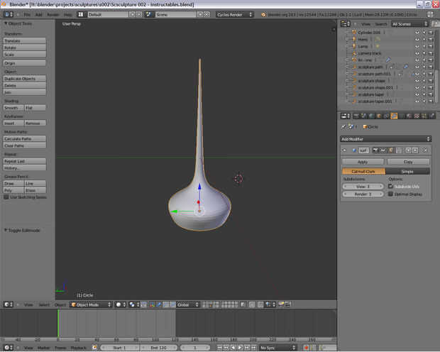The width and height of the screenshot is (440, 352).
Task: Open the Modifiers properties tab
Action: coord(394,116)
